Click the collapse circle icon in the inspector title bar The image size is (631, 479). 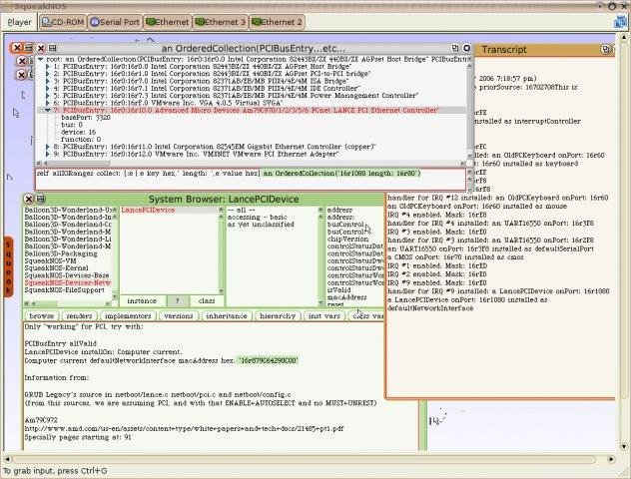[466, 48]
